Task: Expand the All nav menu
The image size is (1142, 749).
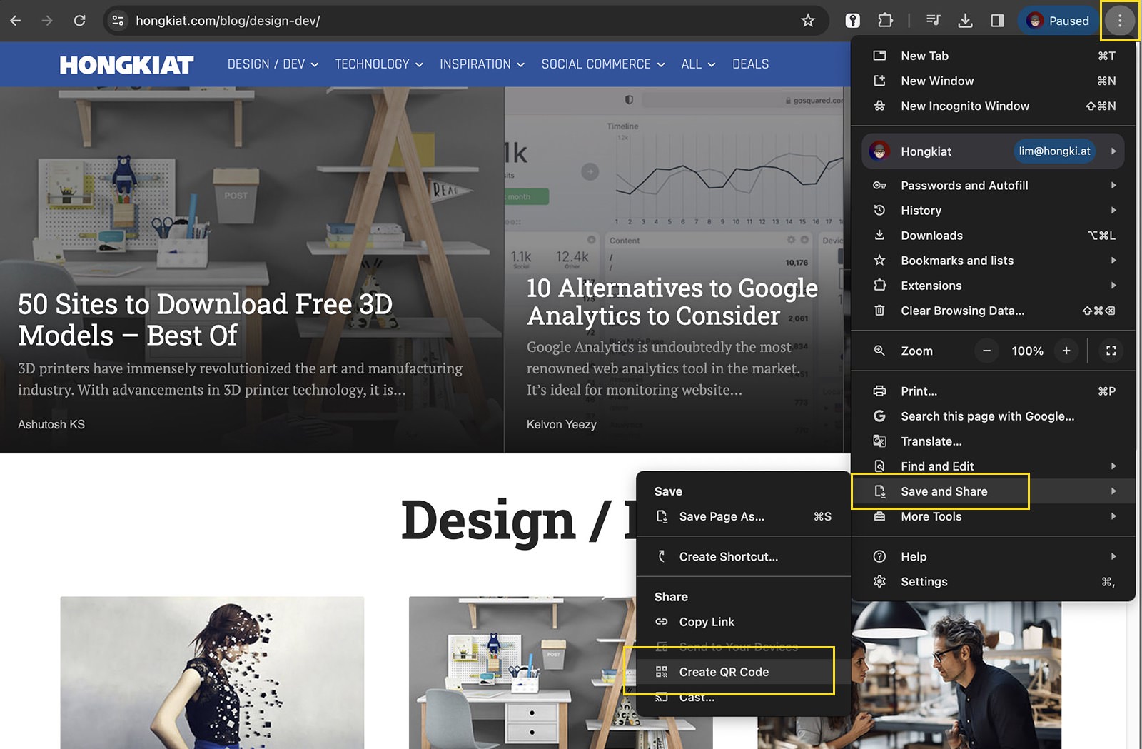Action: 698,64
